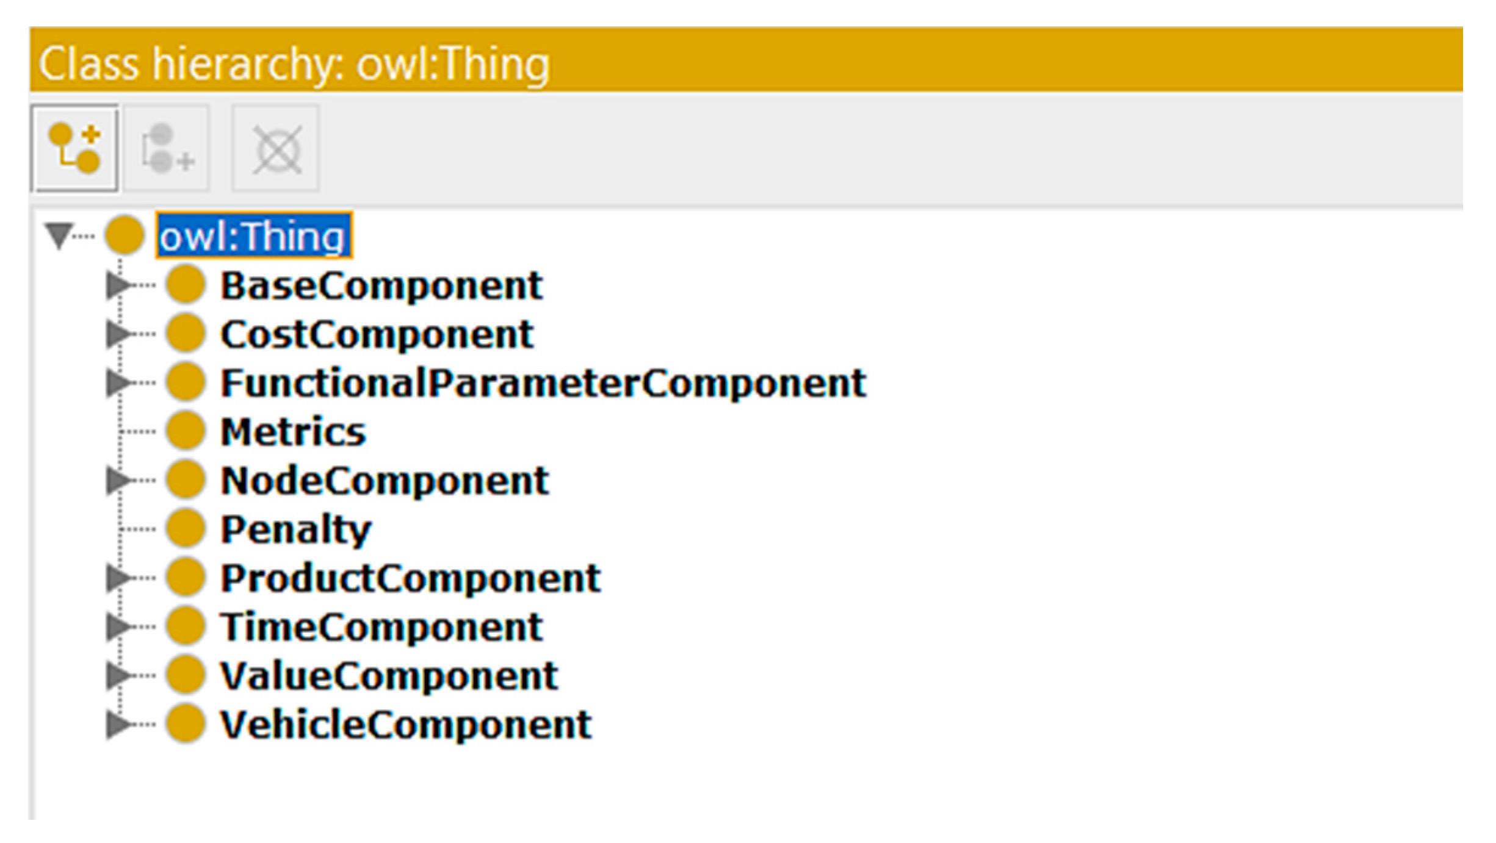The image size is (1496, 843).
Task: Expand the ProductComponent class
Action: 118,578
